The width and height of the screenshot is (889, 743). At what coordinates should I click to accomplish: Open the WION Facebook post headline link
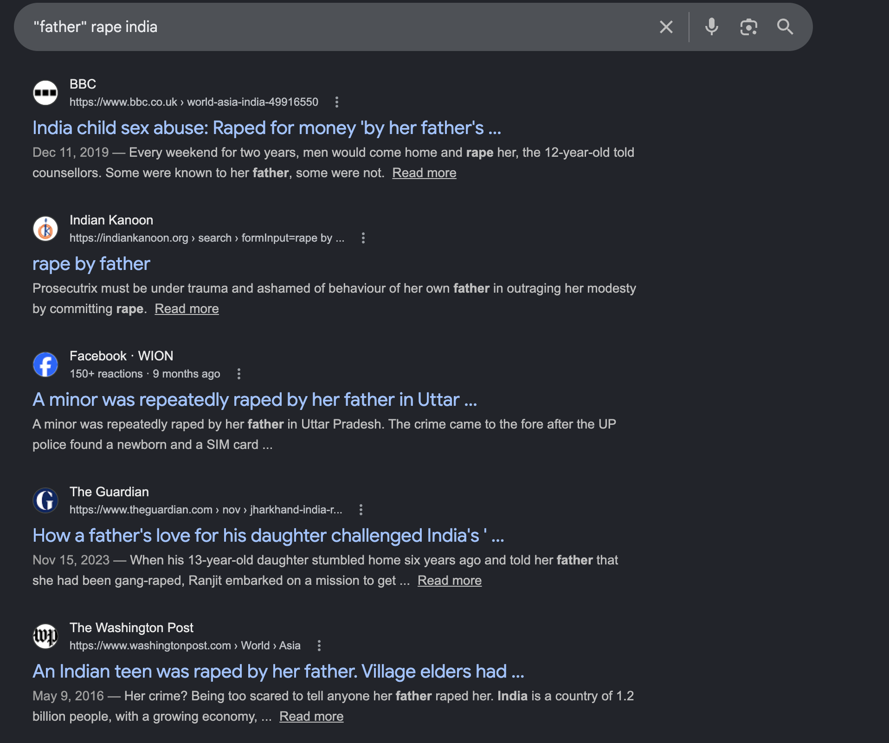pyautogui.click(x=255, y=400)
